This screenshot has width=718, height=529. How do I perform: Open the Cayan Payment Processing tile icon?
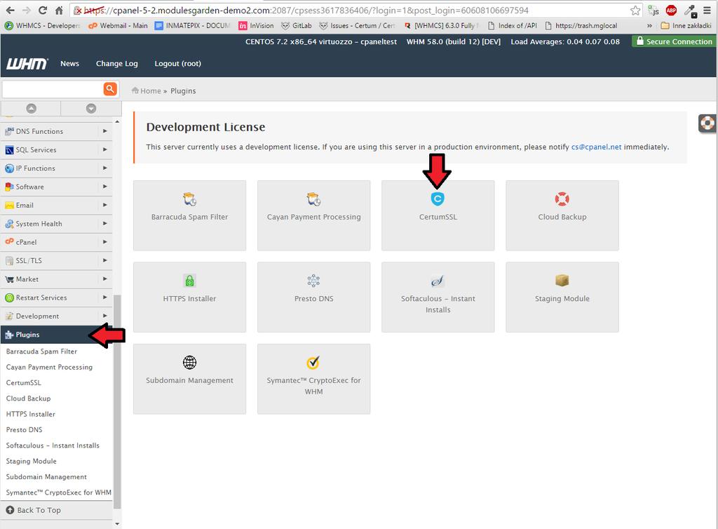click(313, 199)
